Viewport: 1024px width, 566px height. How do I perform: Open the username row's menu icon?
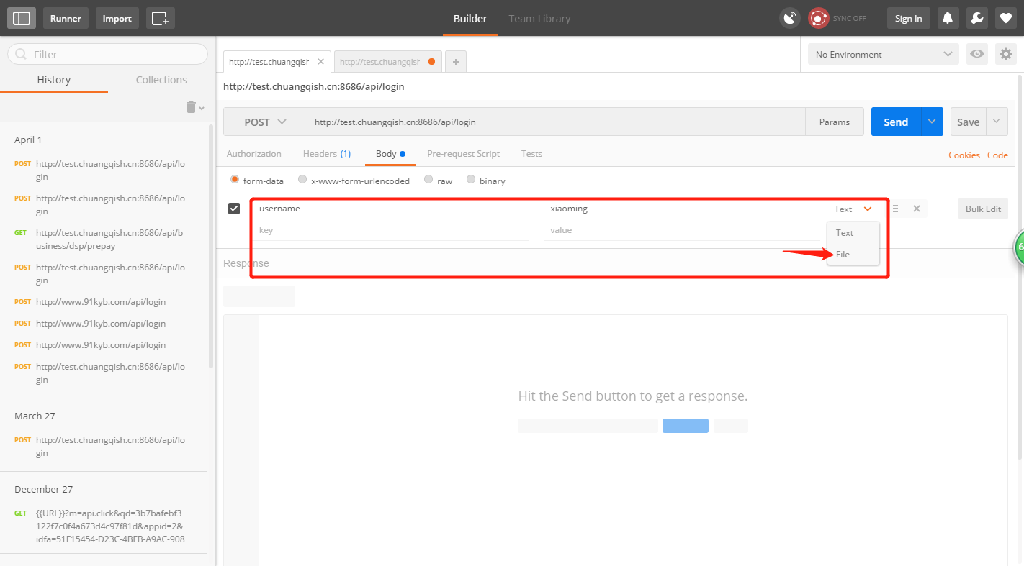coord(895,209)
